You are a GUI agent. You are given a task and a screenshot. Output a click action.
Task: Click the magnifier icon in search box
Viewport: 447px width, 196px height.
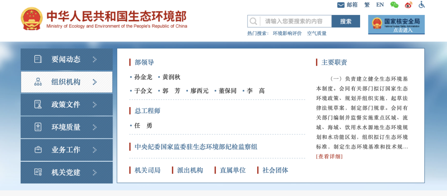[x=253, y=22]
